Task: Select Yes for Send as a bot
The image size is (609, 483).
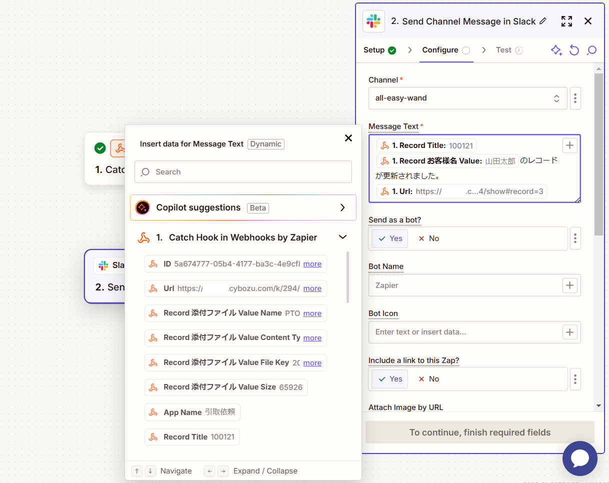Action: [x=390, y=238]
